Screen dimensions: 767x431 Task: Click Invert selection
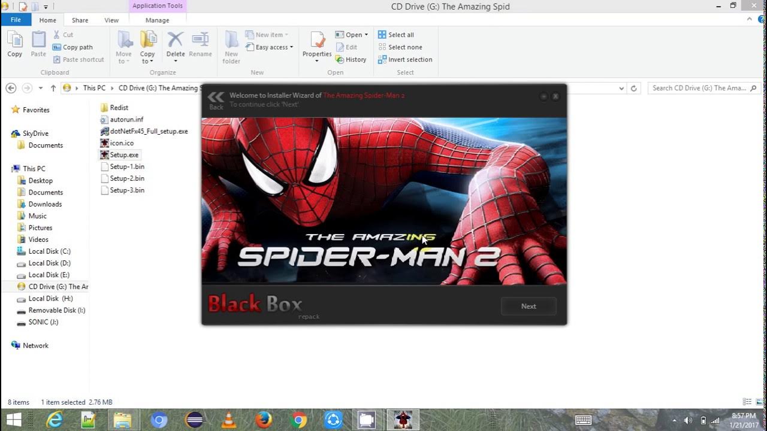pos(405,59)
